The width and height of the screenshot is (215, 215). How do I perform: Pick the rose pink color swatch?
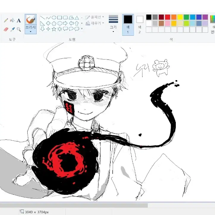(x=167, y=23)
